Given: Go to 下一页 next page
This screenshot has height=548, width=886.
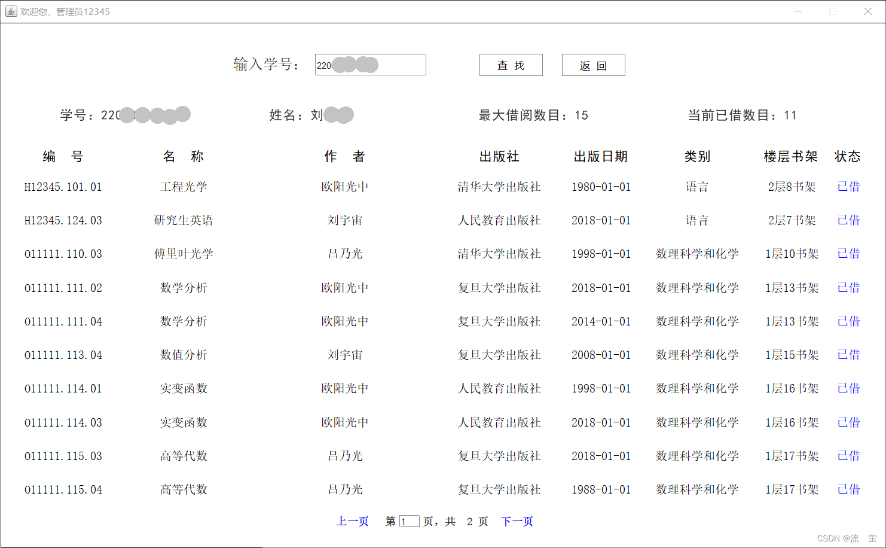Looking at the screenshot, I should pos(517,521).
